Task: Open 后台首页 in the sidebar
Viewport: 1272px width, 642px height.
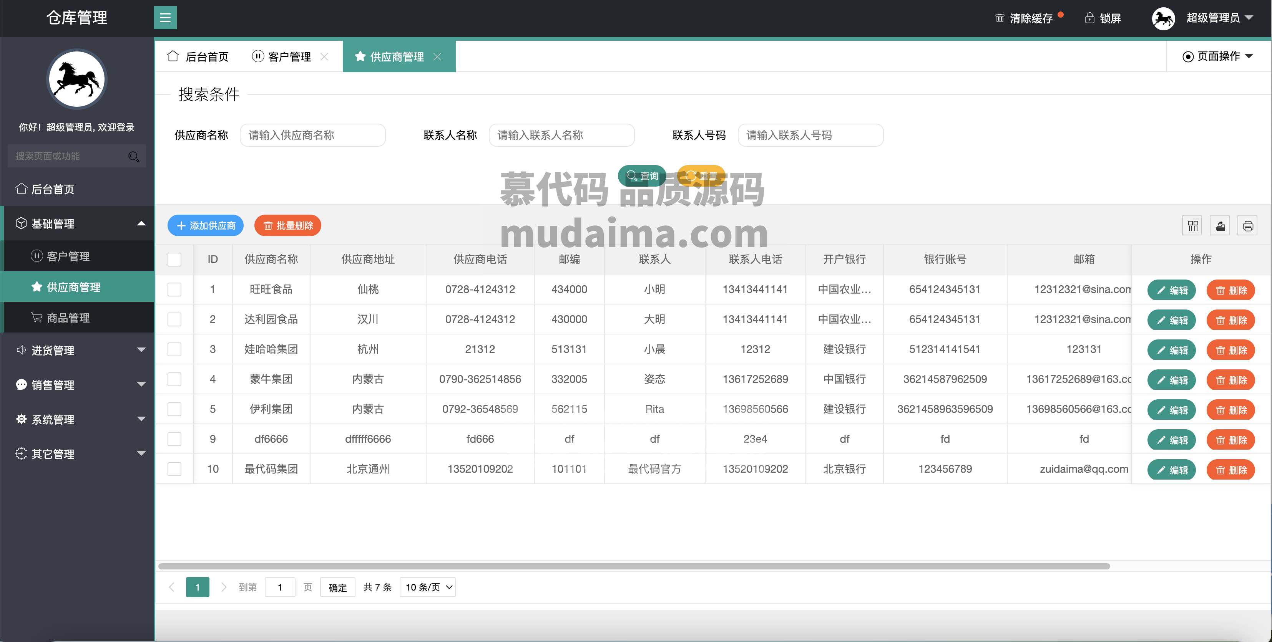Action: click(x=77, y=189)
